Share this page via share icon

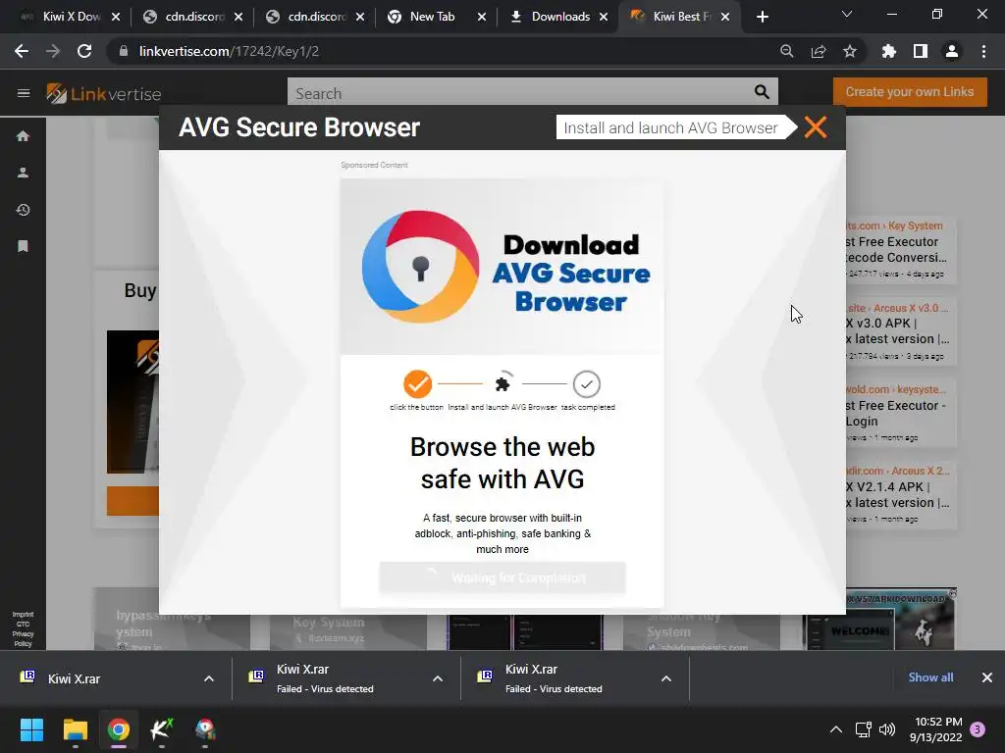point(819,51)
